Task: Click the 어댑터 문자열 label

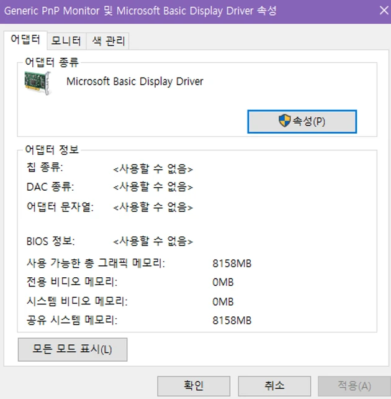Action: 60,206
